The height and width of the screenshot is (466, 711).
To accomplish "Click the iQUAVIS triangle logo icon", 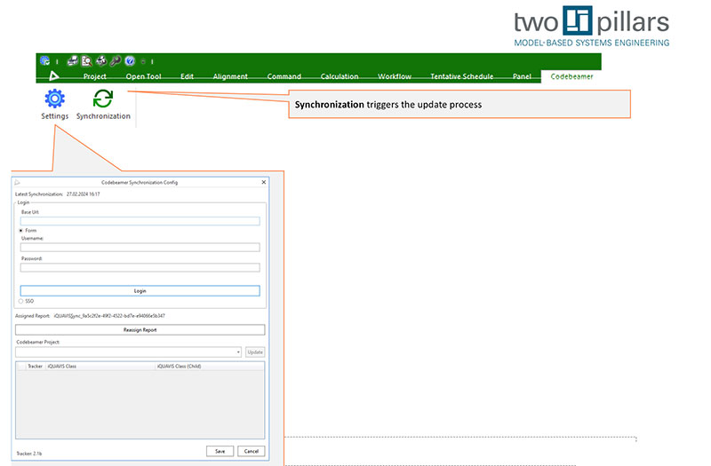I will pyautogui.click(x=53, y=77).
